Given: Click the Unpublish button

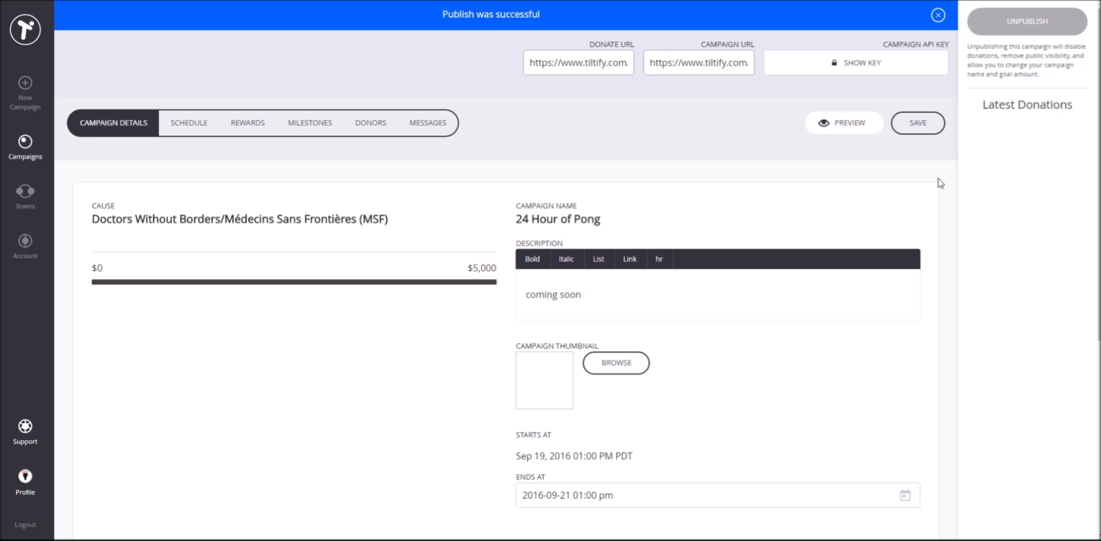Looking at the screenshot, I should pos(1027,21).
